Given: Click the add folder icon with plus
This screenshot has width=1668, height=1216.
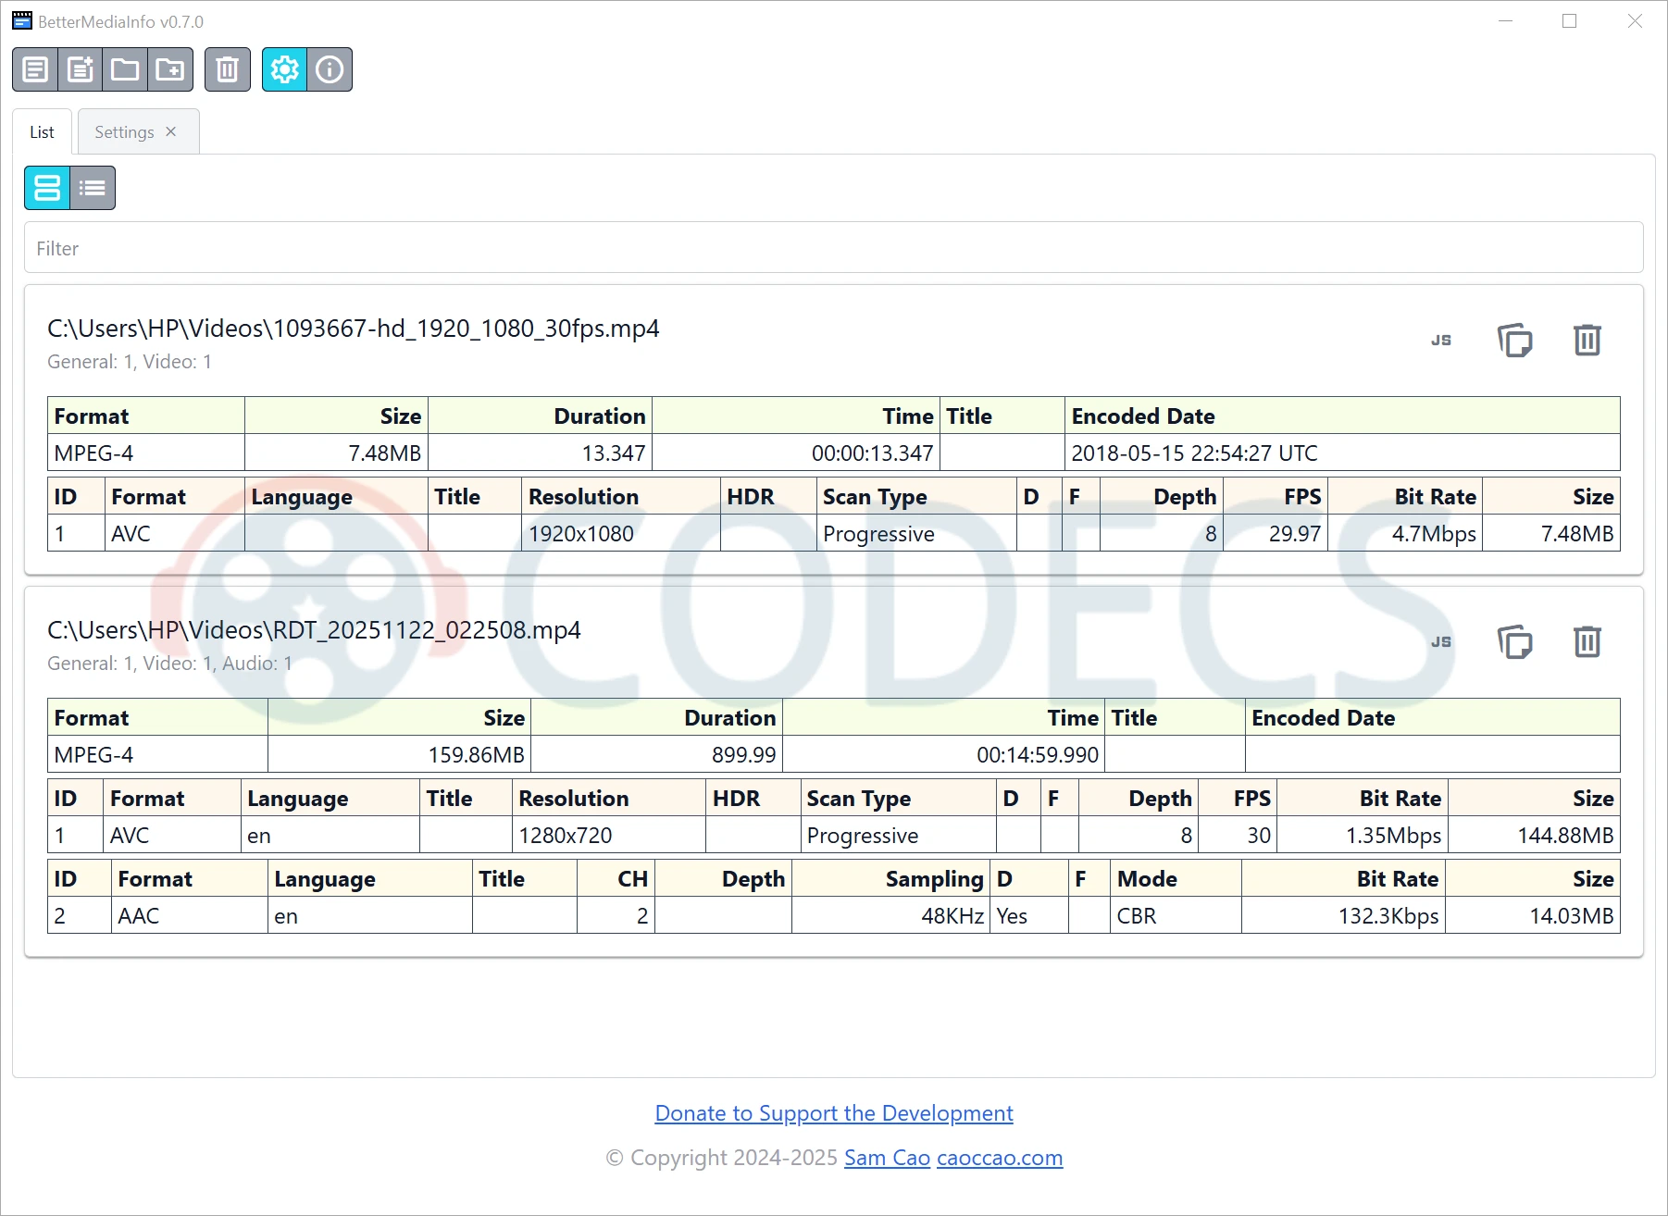Looking at the screenshot, I should click(170, 69).
